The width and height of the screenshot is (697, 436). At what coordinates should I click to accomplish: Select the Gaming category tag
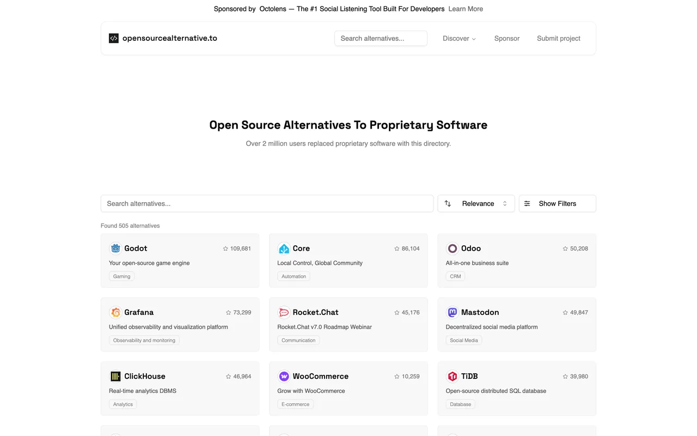[x=121, y=276]
